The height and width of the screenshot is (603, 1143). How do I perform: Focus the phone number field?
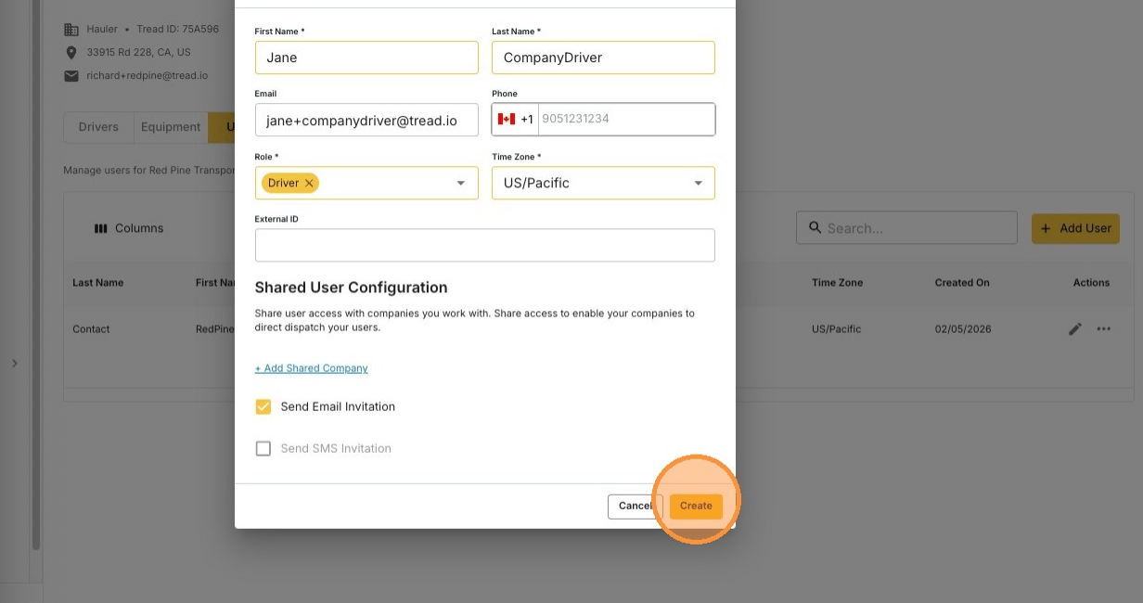tap(626, 119)
